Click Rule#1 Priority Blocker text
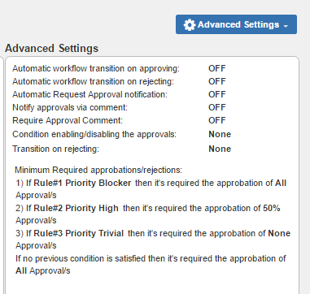This screenshot has height=294, width=310. [x=82, y=184]
